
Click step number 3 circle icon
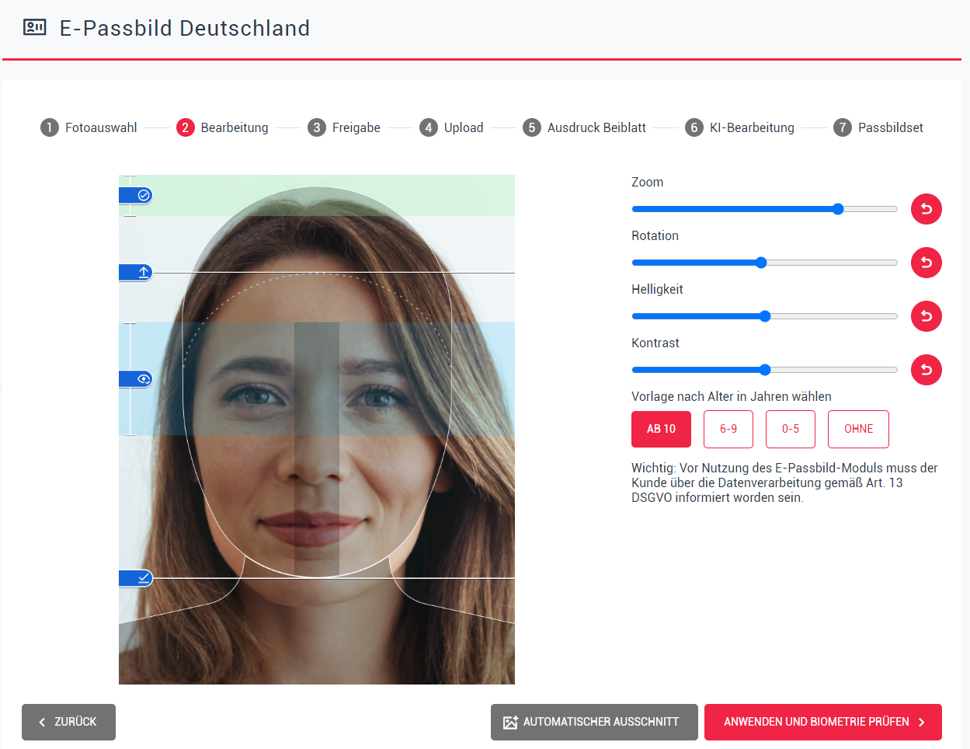click(316, 127)
